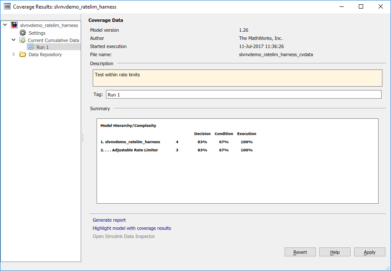Screen dimensions: 391x271
Task: Click Highlight model with coverage results
Action: click(x=132, y=228)
